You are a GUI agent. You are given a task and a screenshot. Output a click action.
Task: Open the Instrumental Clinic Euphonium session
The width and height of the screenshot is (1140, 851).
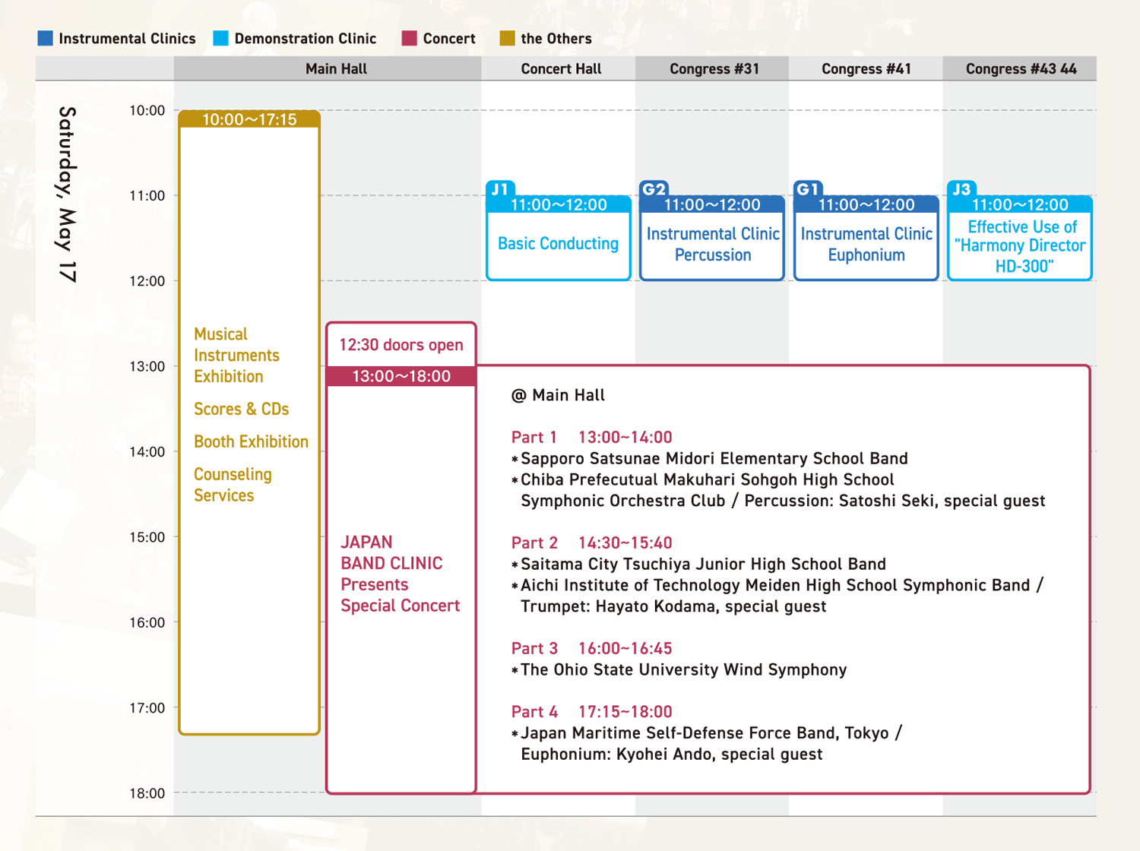coord(866,245)
